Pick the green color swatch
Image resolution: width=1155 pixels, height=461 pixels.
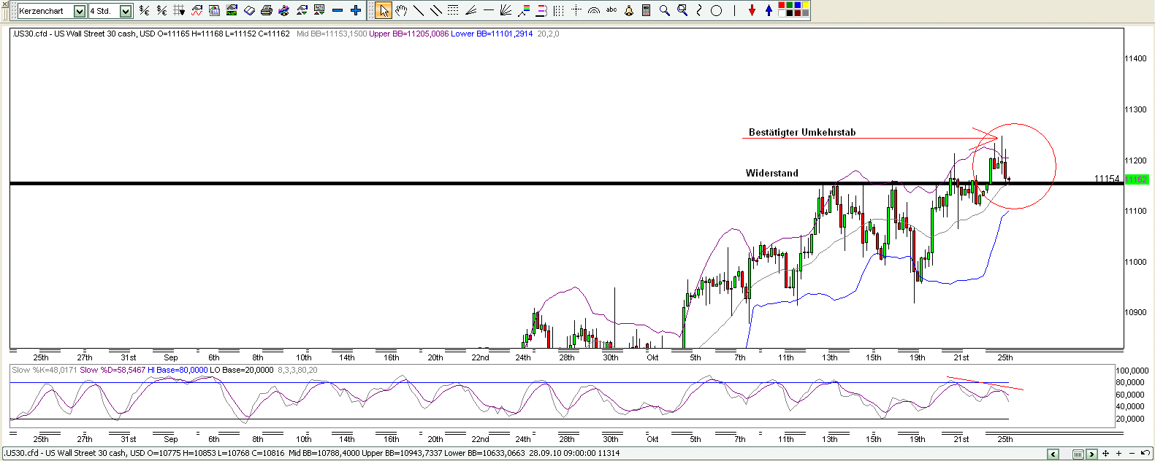[x=790, y=5]
